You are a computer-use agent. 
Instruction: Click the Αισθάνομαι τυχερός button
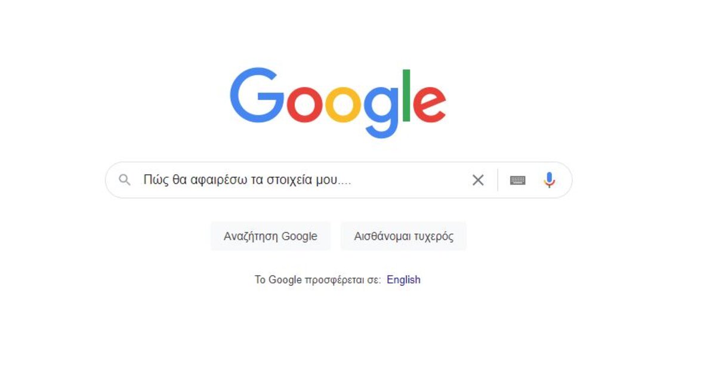(403, 236)
